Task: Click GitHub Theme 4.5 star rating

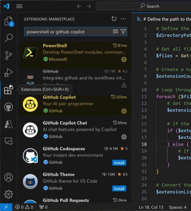Action: point(123,174)
